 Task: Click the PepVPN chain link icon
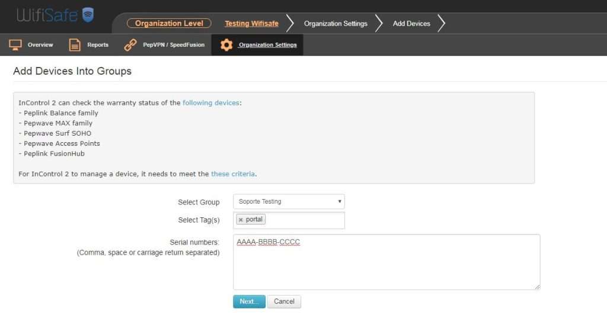(130, 45)
